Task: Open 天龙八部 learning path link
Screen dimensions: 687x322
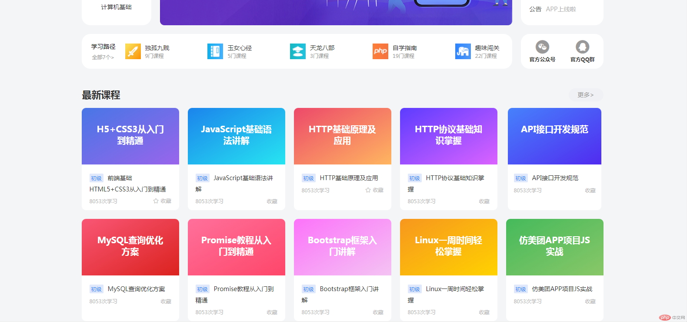Action: (x=322, y=48)
